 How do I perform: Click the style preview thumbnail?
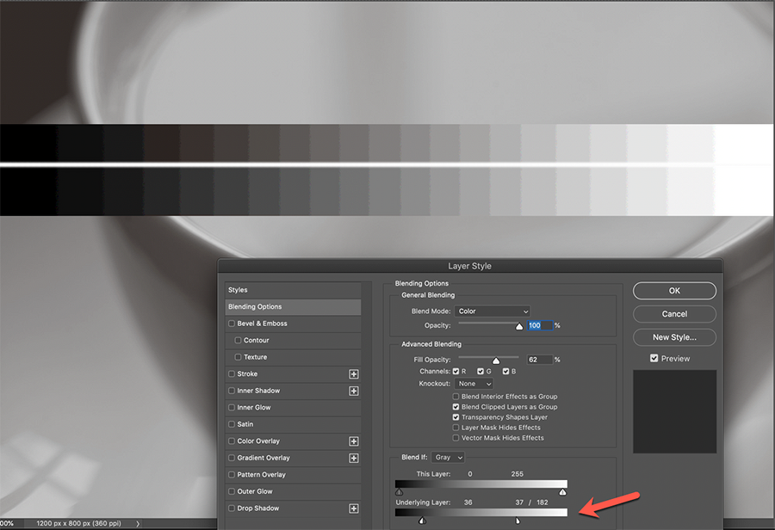674,411
